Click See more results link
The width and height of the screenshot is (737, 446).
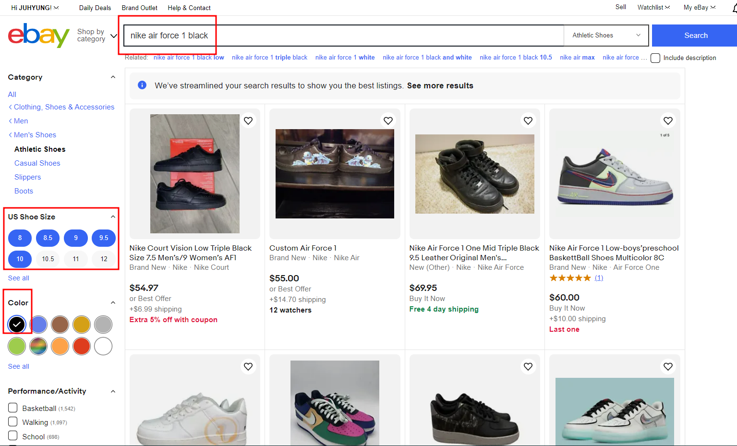click(x=440, y=85)
